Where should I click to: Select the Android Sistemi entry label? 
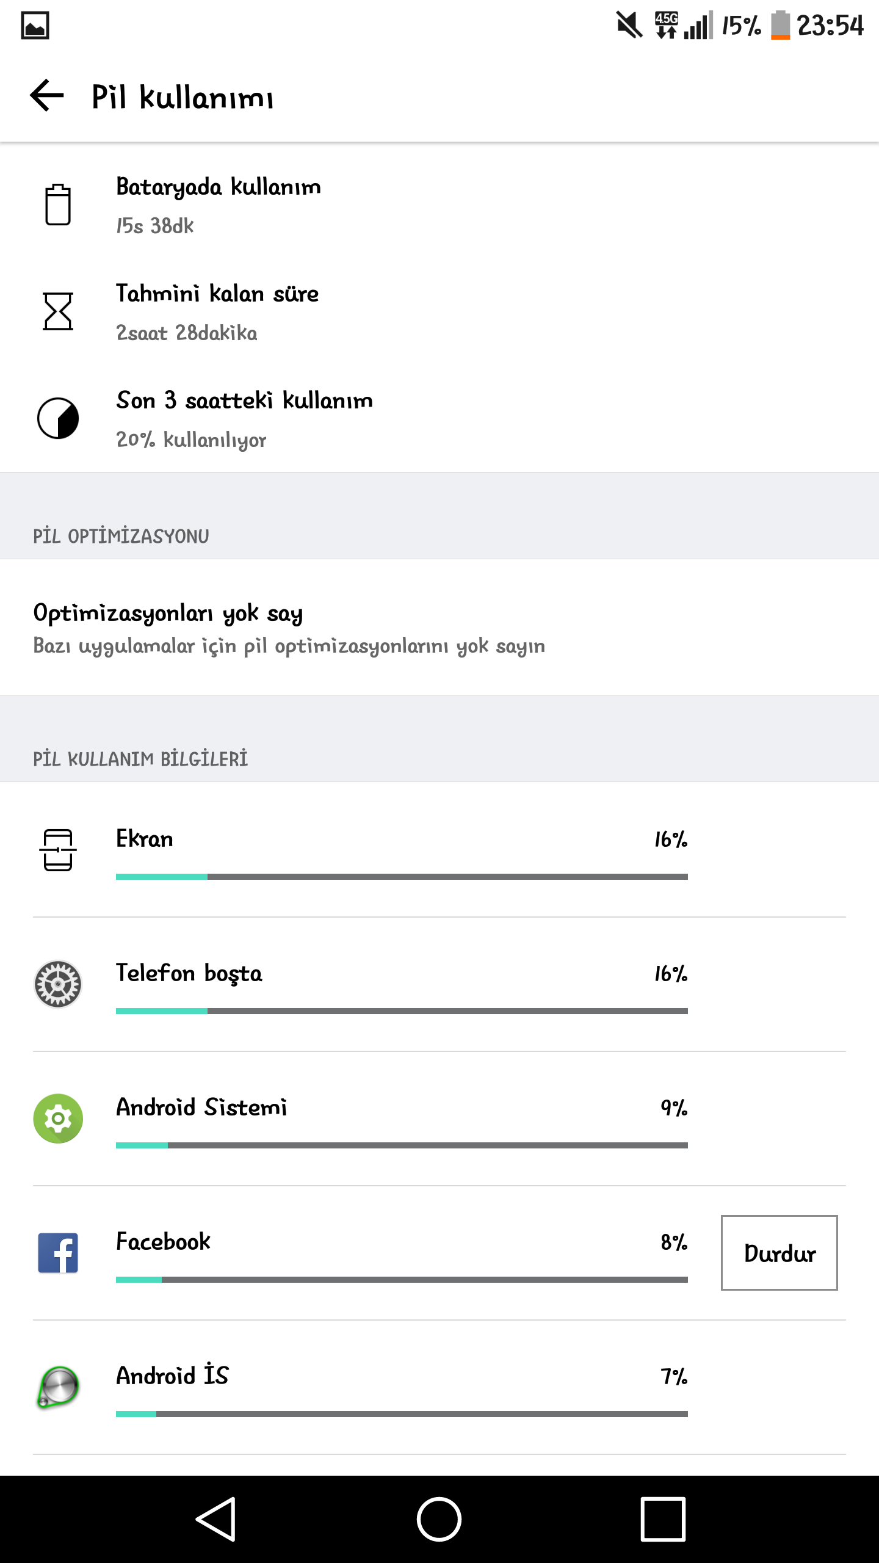tap(201, 1108)
